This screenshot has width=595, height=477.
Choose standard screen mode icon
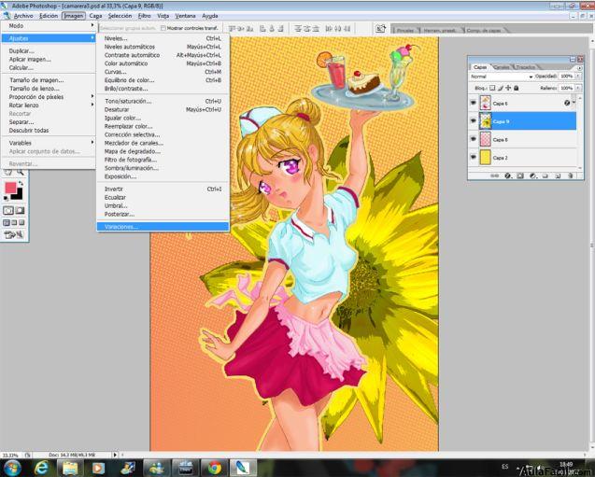(x=7, y=222)
